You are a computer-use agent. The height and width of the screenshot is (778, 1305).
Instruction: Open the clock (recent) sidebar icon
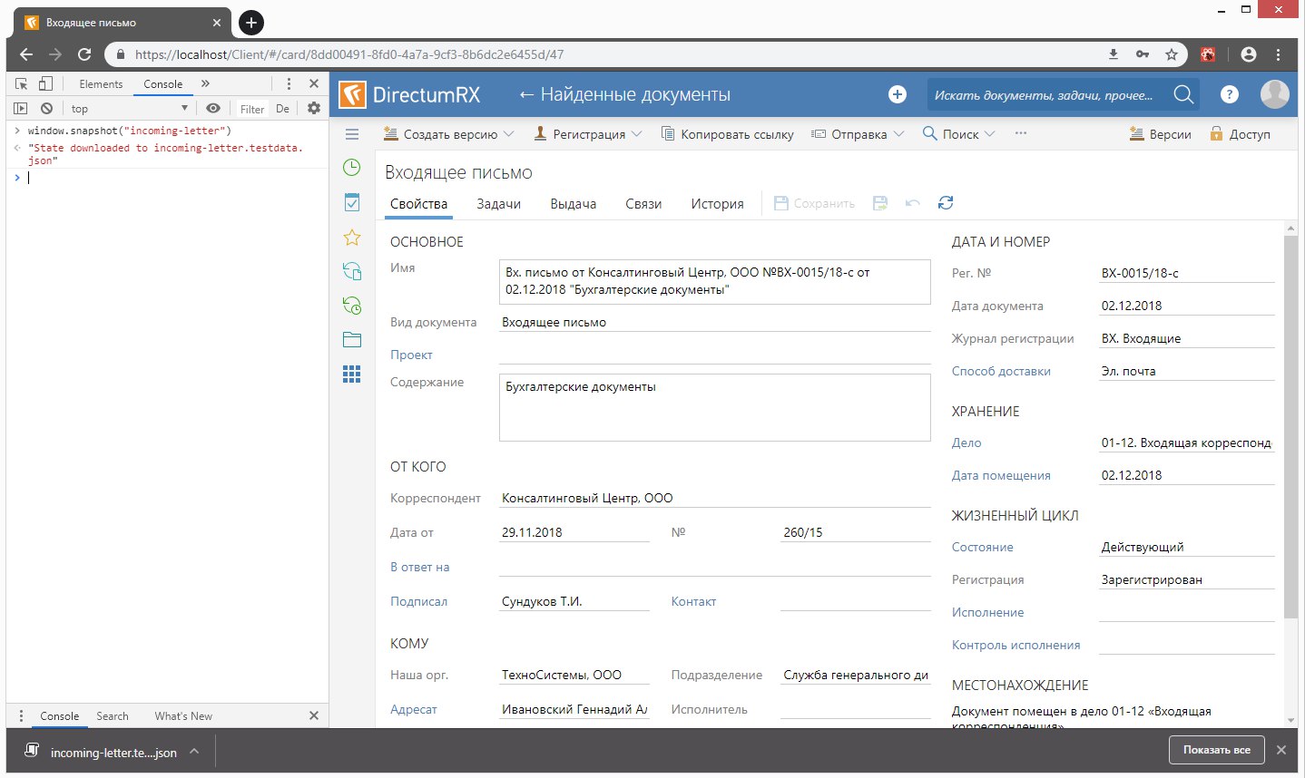(x=352, y=168)
